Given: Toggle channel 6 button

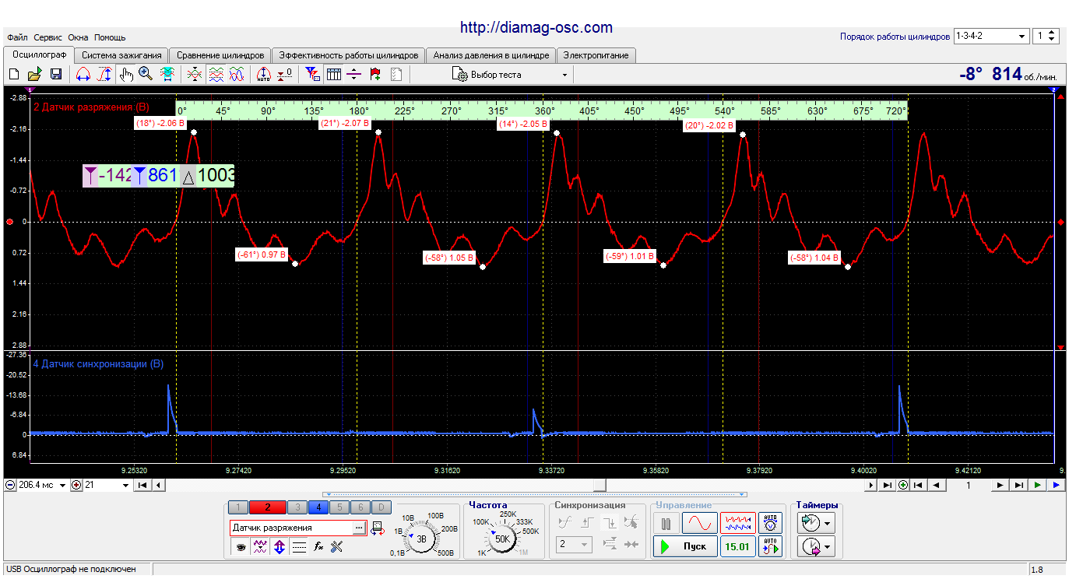Looking at the screenshot, I should (x=360, y=507).
